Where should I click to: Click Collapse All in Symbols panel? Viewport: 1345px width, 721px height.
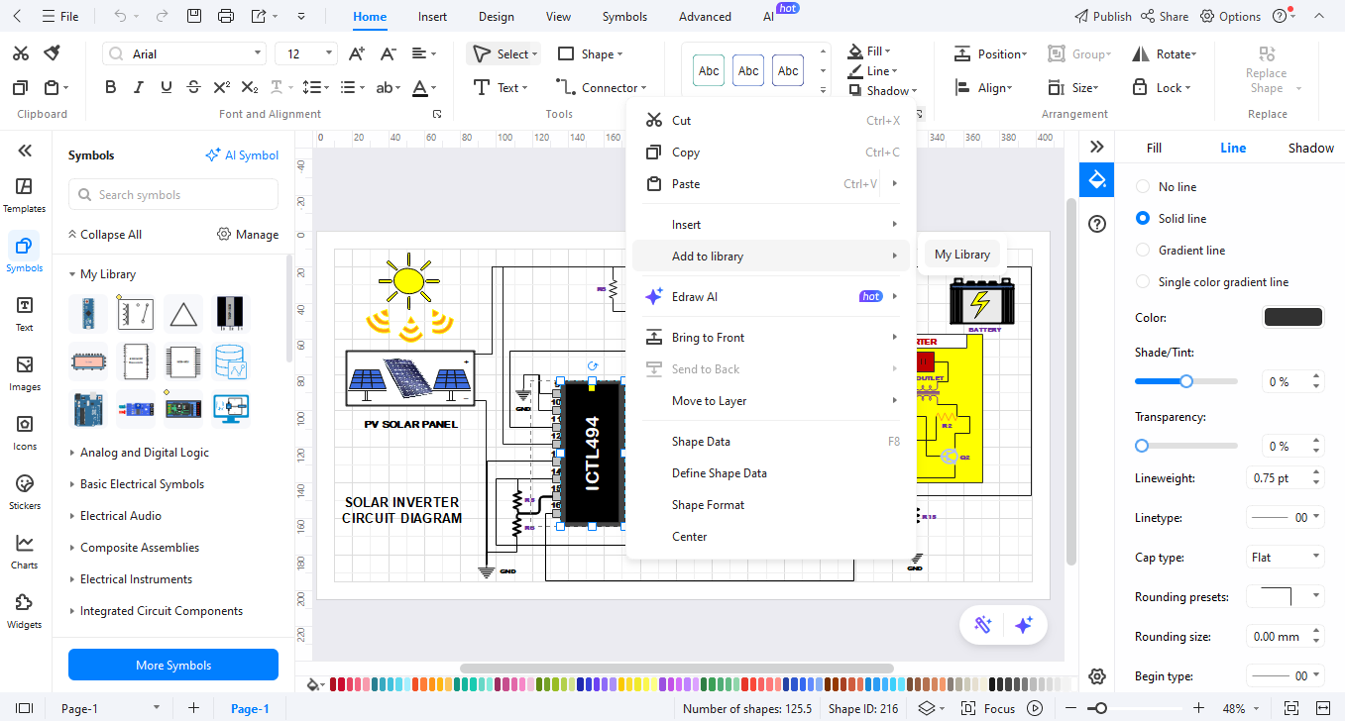click(104, 235)
